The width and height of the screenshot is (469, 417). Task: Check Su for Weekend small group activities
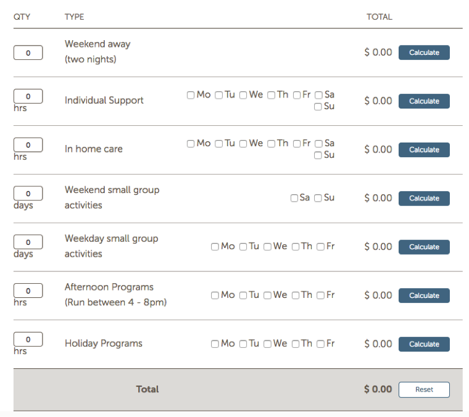(318, 198)
